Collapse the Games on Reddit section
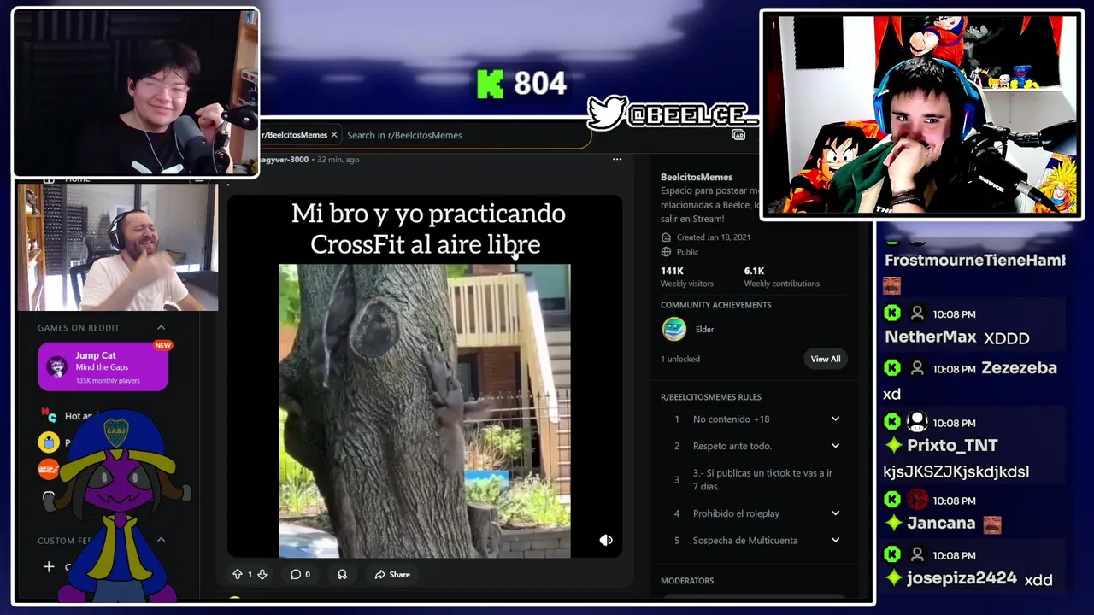Viewport: 1094px width, 615px height. (161, 328)
